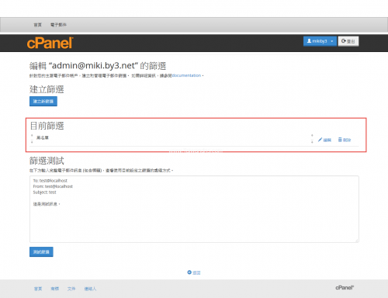
Task: Open the mikiby3 account dropdown
Action: [x=320, y=41]
